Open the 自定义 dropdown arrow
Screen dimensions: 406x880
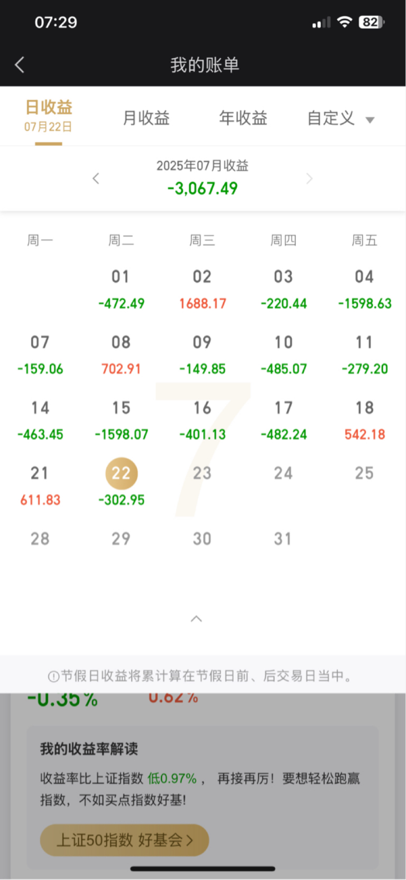(370, 120)
